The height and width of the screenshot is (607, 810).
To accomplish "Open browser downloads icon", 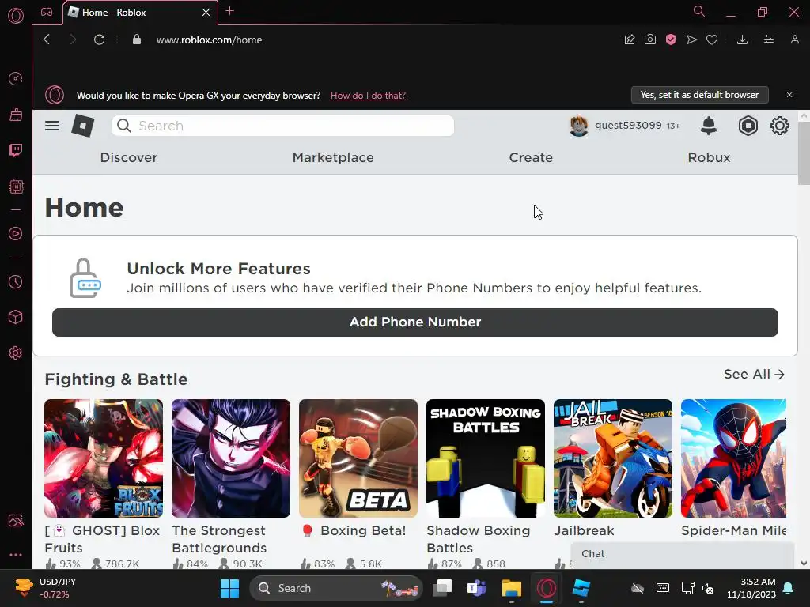I will click(742, 40).
